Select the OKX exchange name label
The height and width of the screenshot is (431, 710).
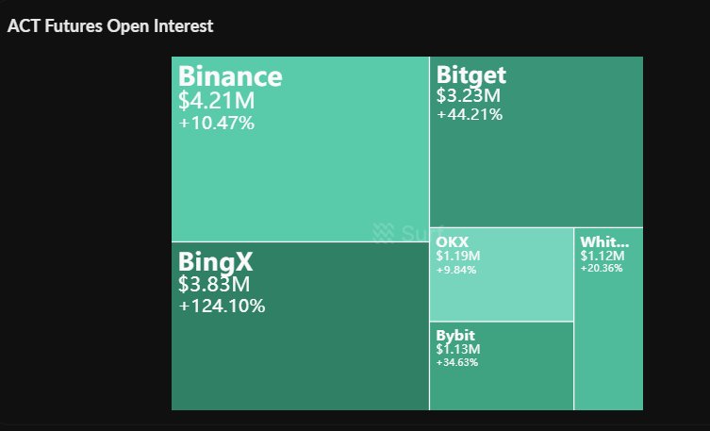453,242
